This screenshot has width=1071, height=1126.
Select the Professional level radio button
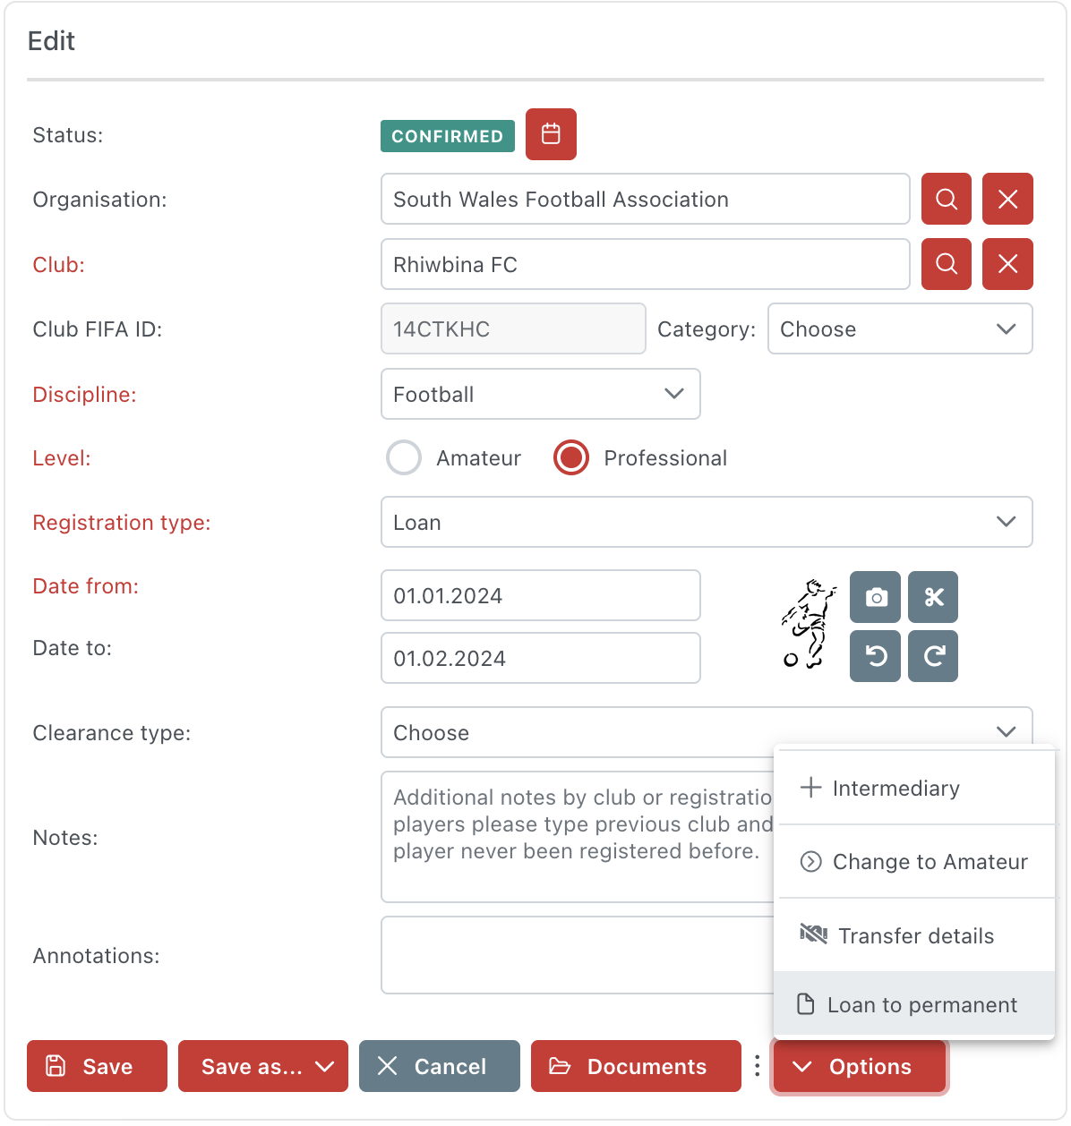click(571, 457)
